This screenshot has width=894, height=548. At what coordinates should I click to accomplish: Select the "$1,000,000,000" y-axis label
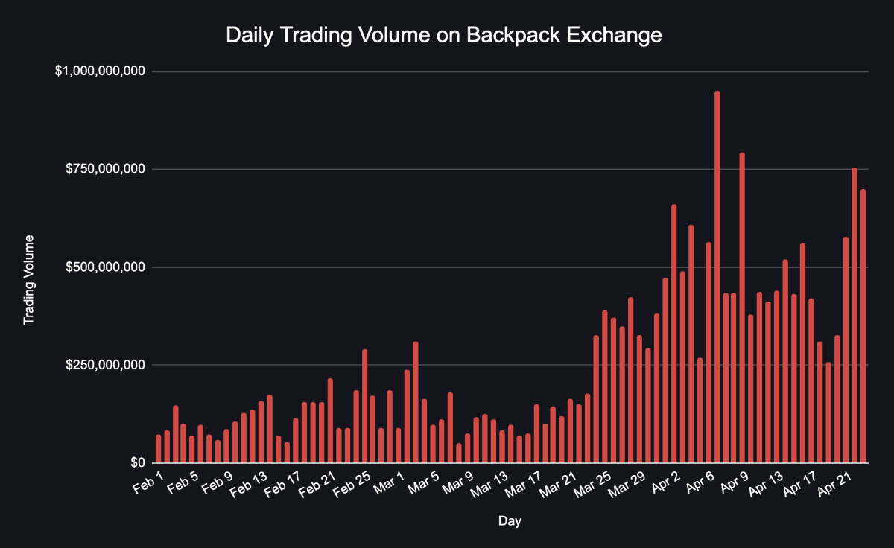(x=99, y=71)
